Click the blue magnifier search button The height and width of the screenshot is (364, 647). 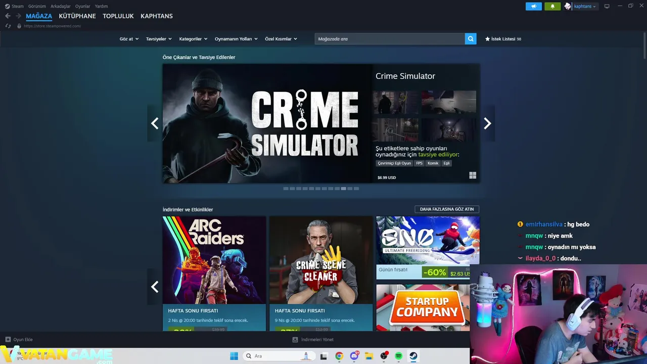(471, 39)
